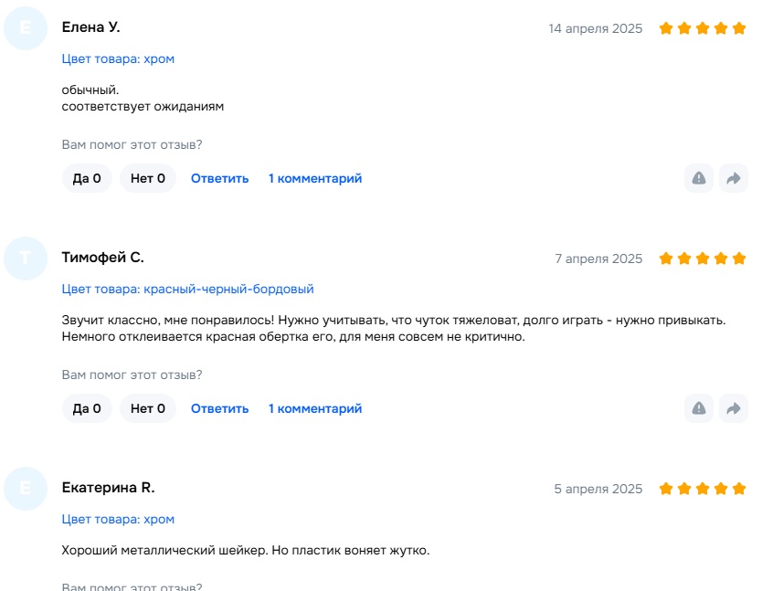Click the star rating on Екатерина R.'s review
Image resolution: width=762 pixels, height=591 pixels.
tap(703, 489)
